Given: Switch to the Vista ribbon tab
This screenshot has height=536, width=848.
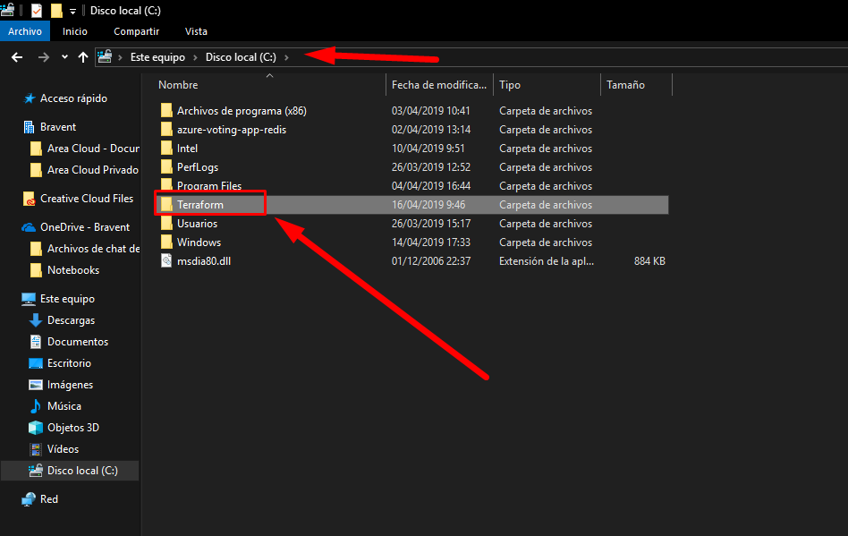Looking at the screenshot, I should [x=196, y=31].
